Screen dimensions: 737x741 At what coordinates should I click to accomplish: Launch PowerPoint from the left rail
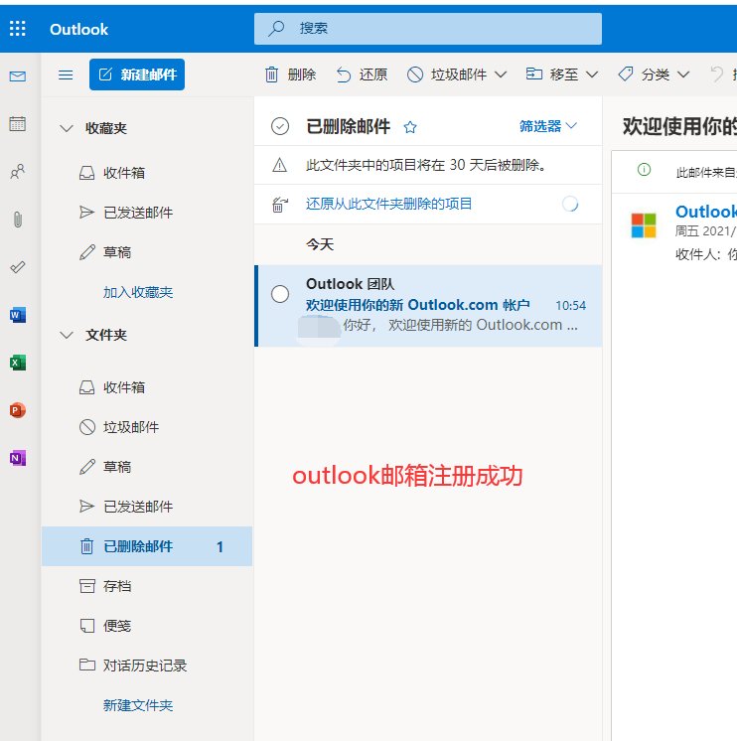click(x=18, y=410)
